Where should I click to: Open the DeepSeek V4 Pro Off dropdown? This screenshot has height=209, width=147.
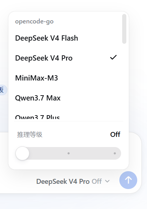coord(73,181)
